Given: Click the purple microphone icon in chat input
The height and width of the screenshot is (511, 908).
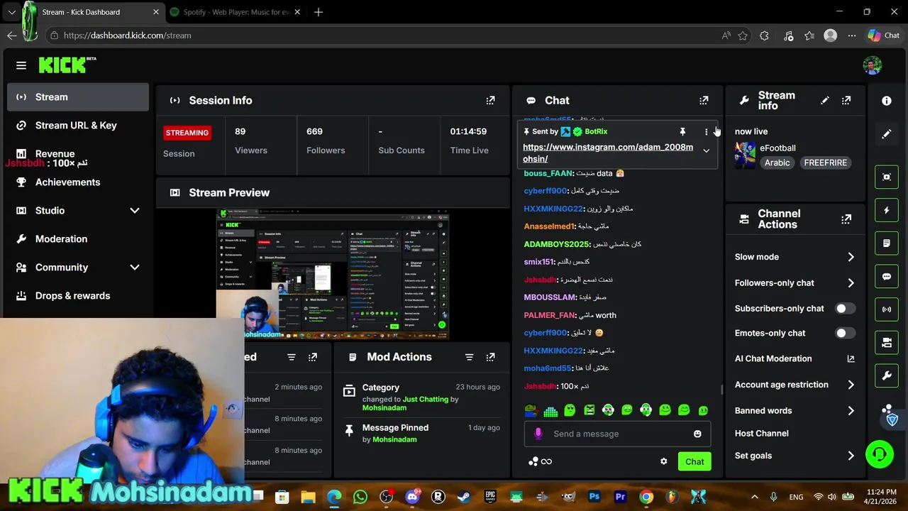Looking at the screenshot, I should 538,434.
